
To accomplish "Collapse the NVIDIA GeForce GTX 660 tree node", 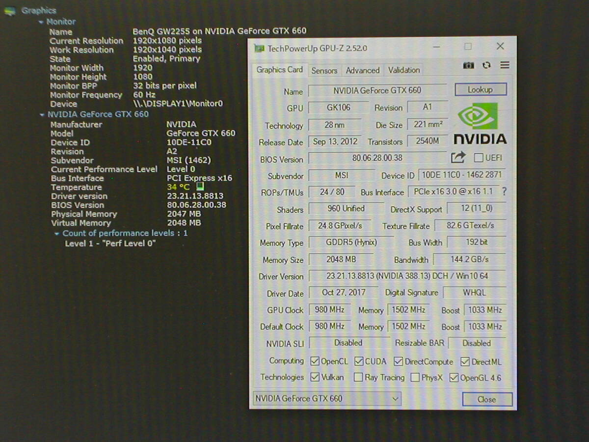I will (42, 115).
